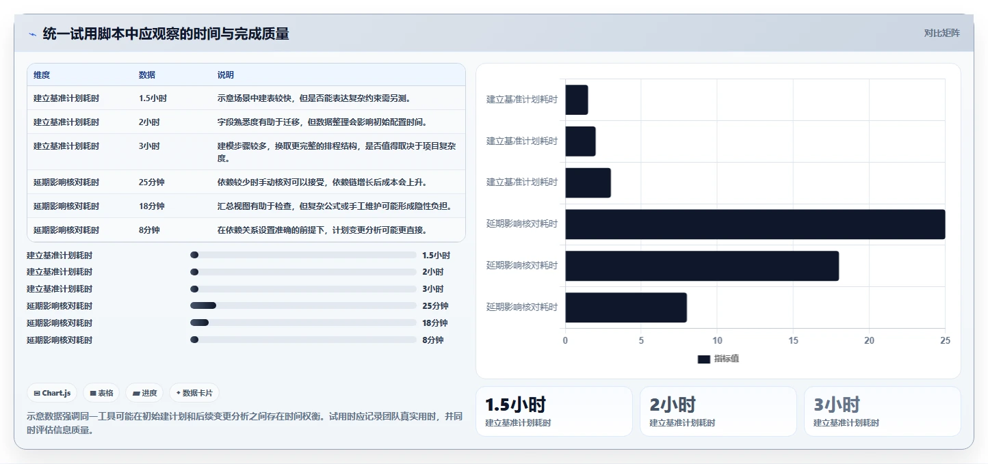Click description starting 在依赖关系设置准确

[323, 230]
